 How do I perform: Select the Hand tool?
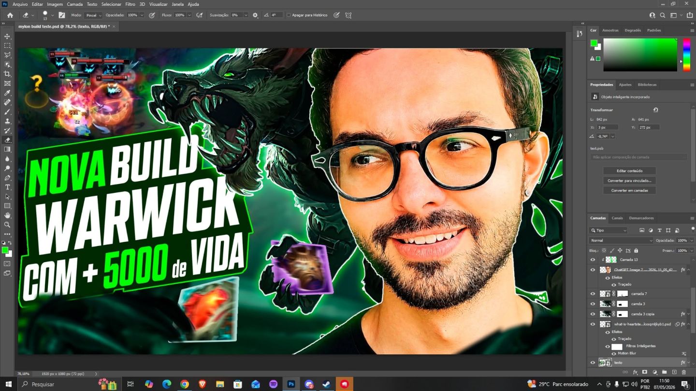7,215
